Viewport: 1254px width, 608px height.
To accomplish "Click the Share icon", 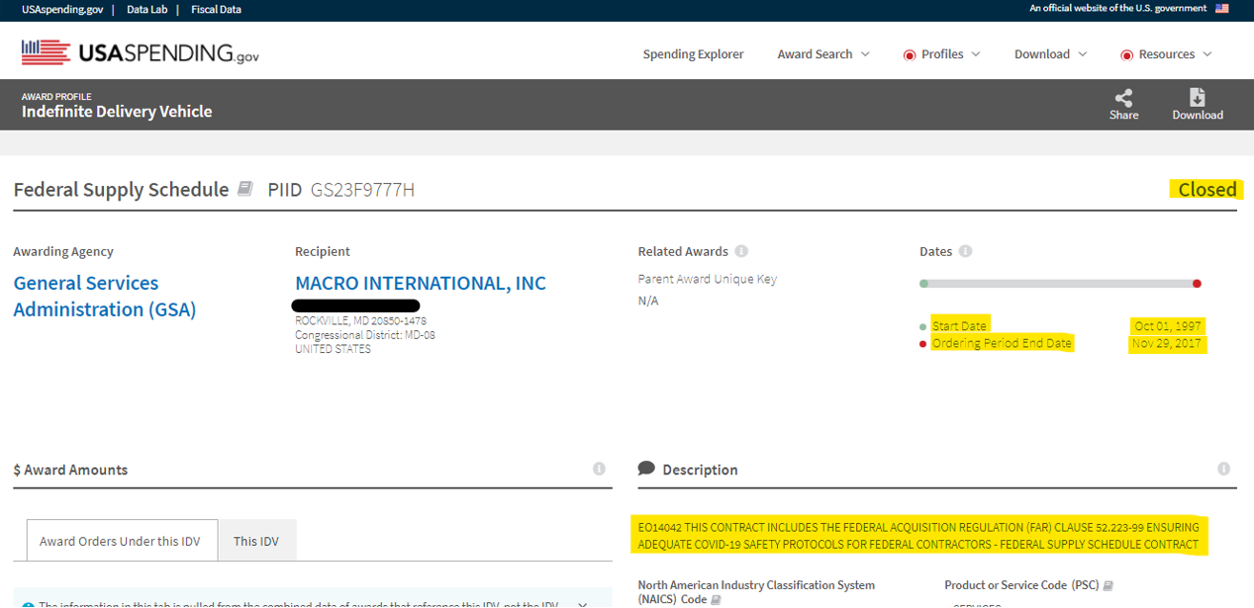I will (1123, 98).
